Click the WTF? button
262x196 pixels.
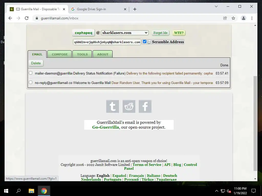click(x=179, y=33)
